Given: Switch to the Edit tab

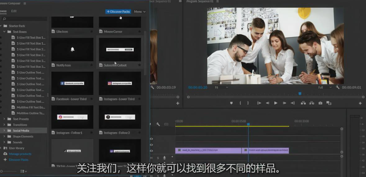Looking at the screenshot, I should [14, 11].
